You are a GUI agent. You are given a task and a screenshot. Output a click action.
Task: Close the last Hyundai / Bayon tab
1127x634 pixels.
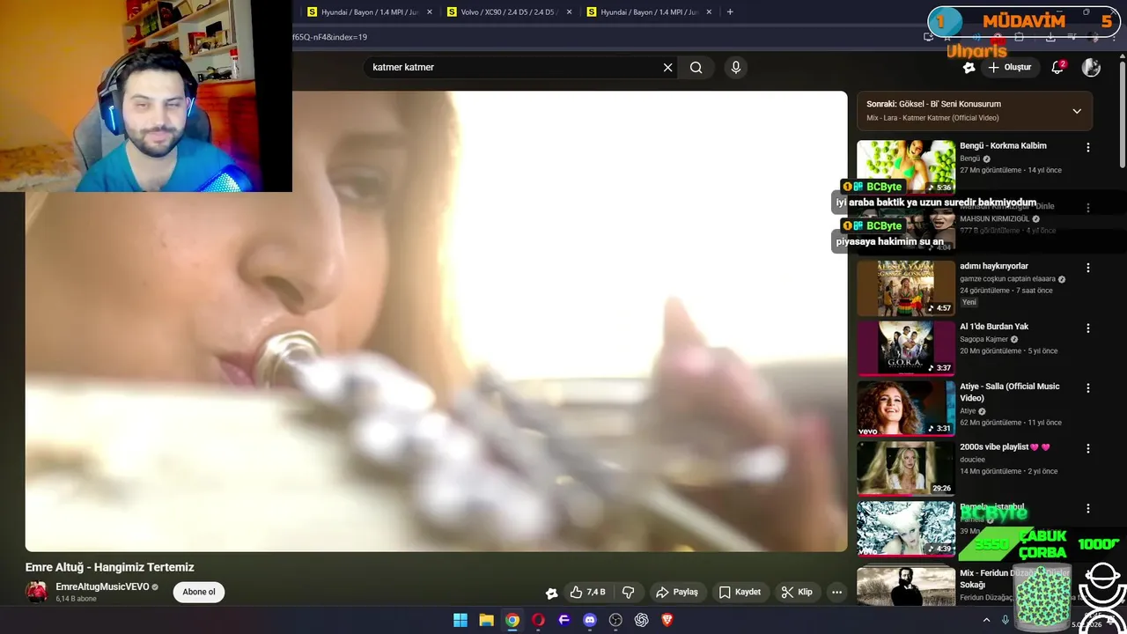(708, 12)
